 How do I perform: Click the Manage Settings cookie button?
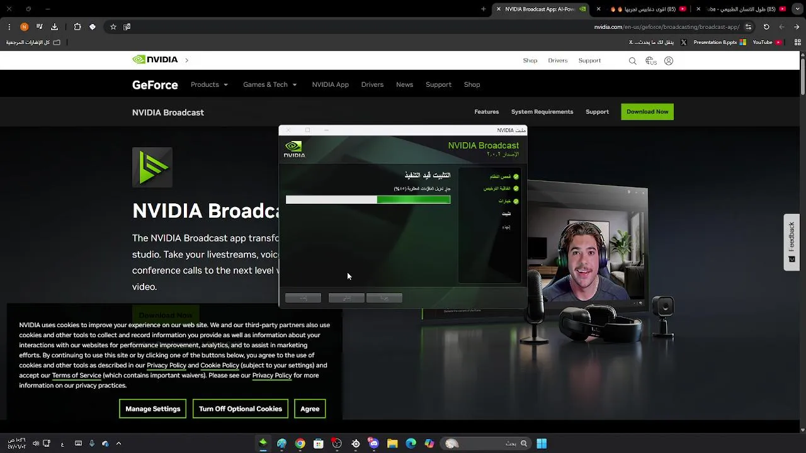point(152,409)
